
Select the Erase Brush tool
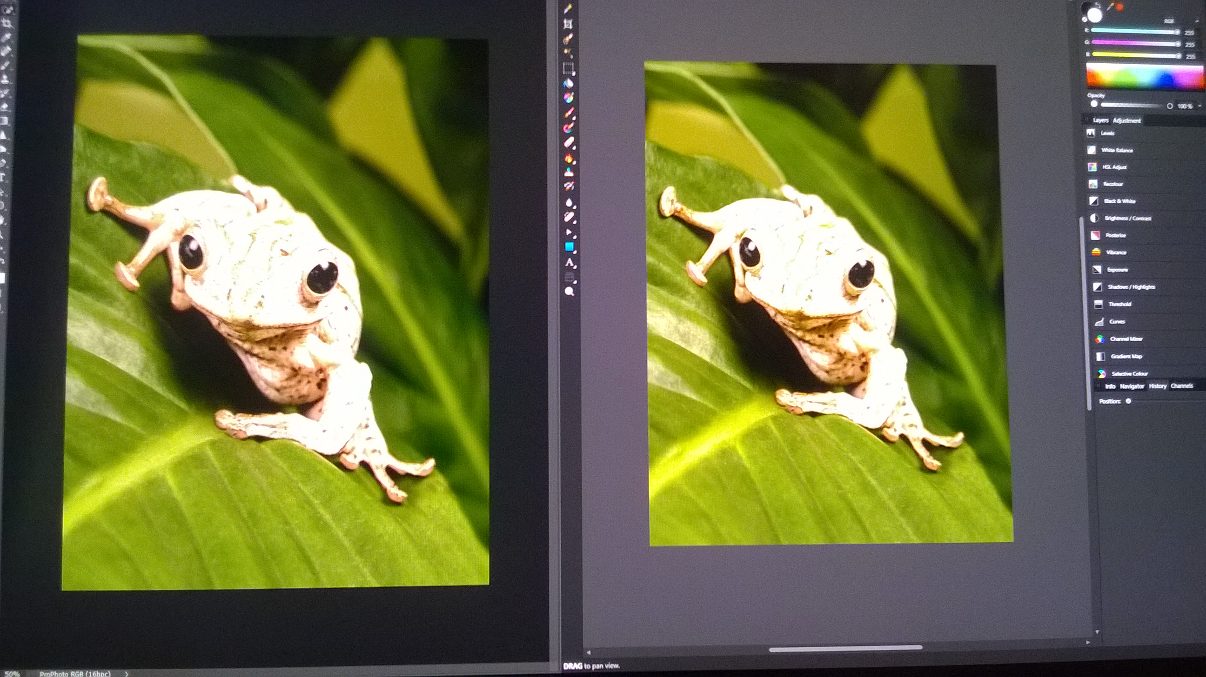pyautogui.click(x=569, y=142)
